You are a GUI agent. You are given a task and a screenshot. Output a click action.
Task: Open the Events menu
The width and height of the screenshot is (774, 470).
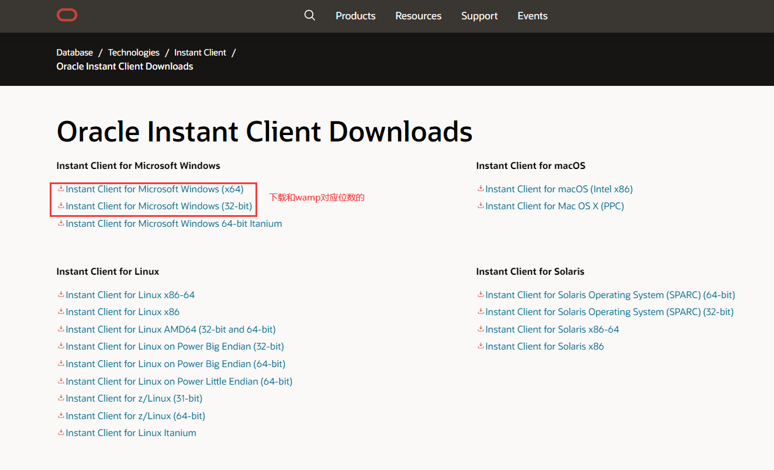(532, 16)
